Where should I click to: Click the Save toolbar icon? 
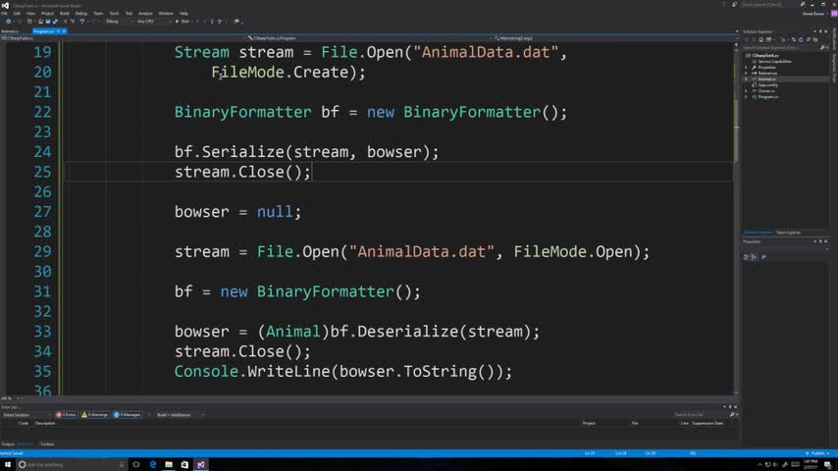coord(47,22)
